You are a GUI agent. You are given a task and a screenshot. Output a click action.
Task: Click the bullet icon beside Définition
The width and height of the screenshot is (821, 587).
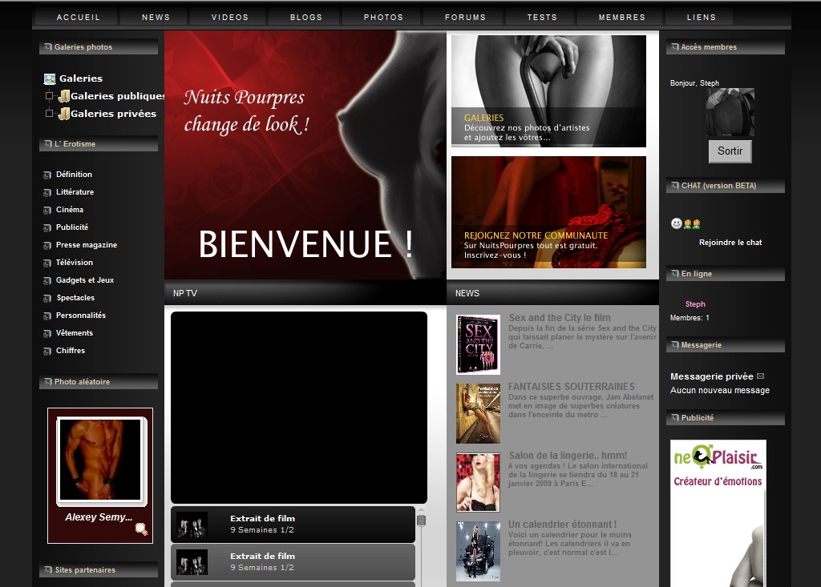pos(47,175)
